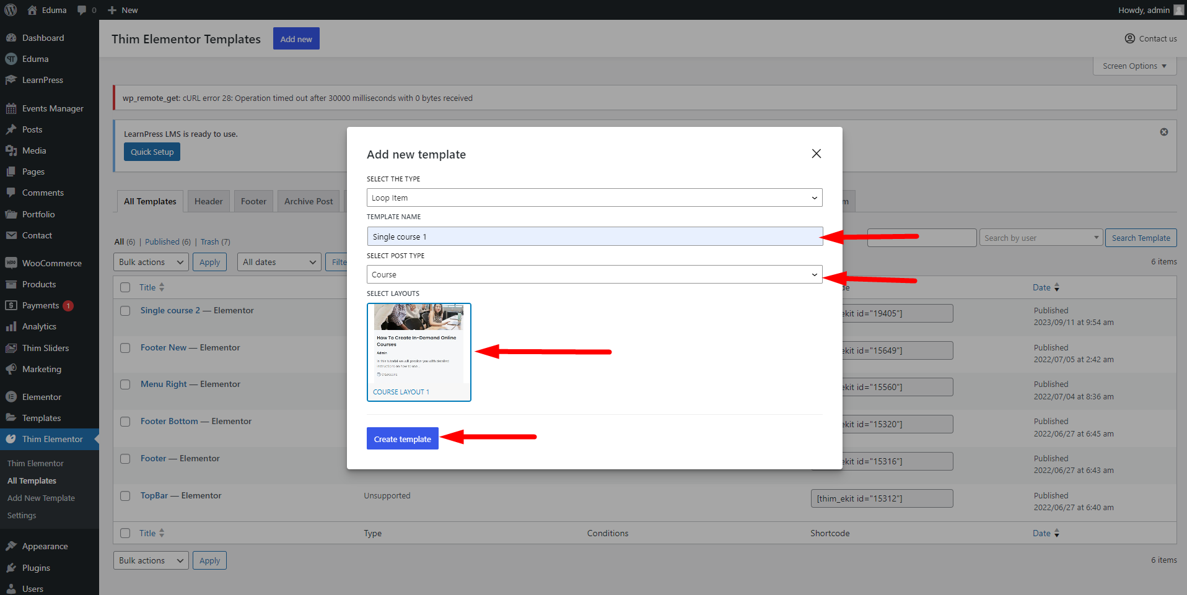
Task: Select the Course Layout 1 thumbnail
Action: 419,352
